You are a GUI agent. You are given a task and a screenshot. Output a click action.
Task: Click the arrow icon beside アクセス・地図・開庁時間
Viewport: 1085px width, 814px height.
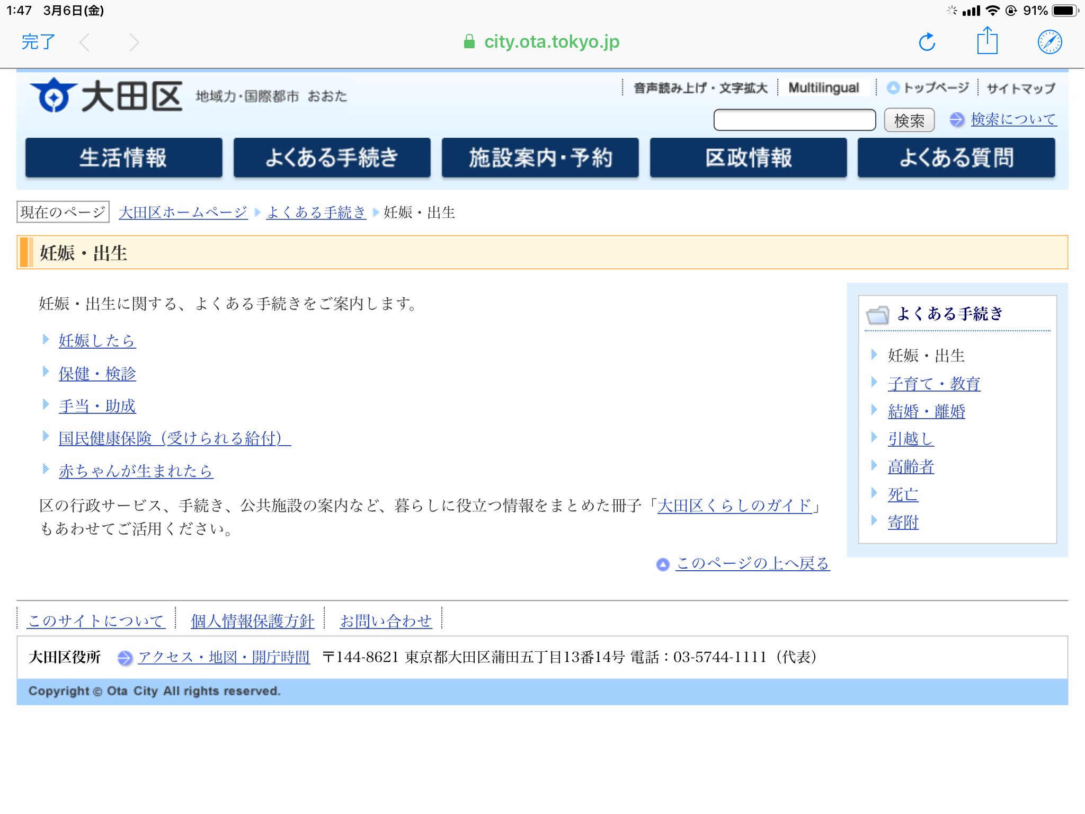(124, 658)
